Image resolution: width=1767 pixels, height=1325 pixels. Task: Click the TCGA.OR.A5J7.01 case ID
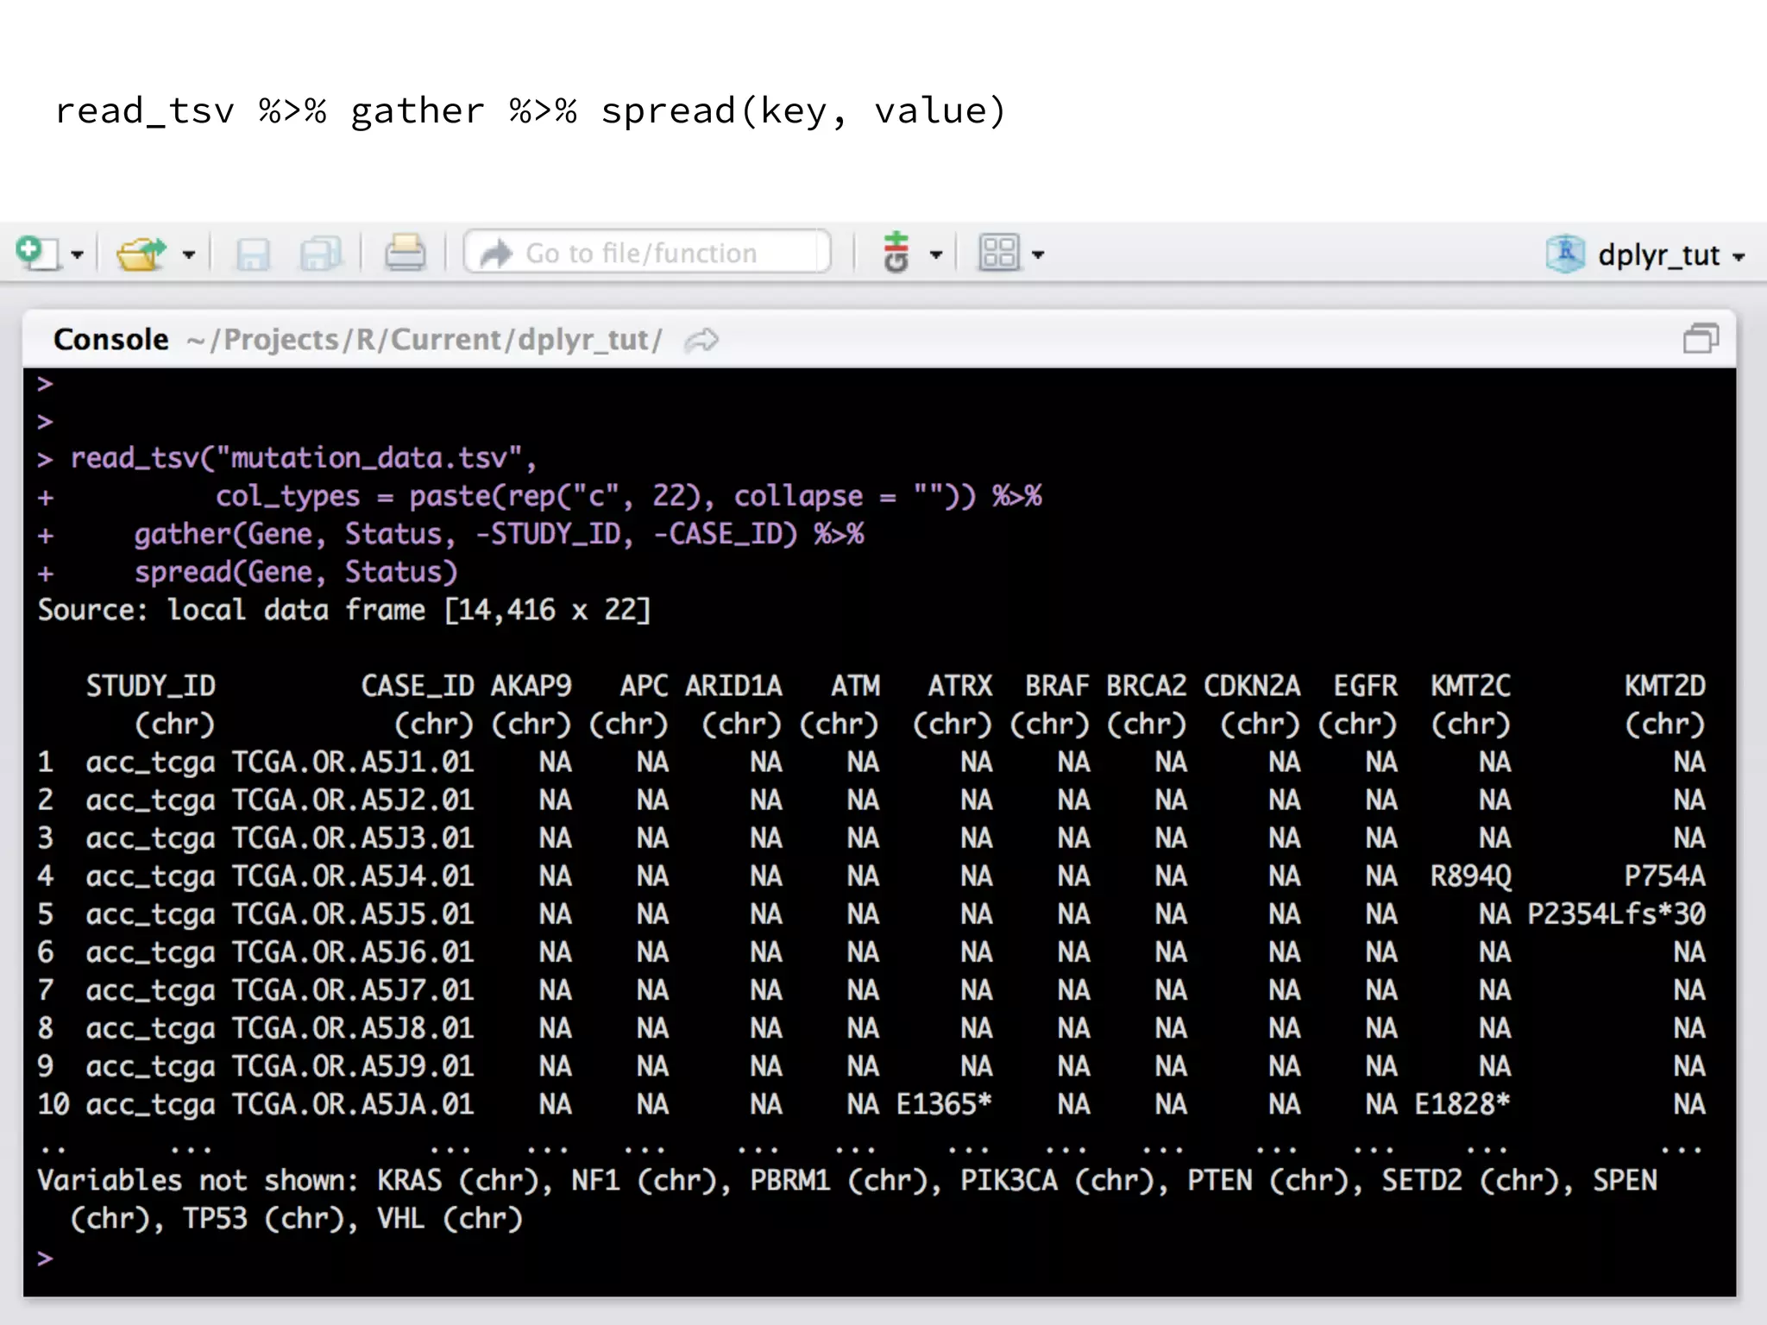pos(353,990)
